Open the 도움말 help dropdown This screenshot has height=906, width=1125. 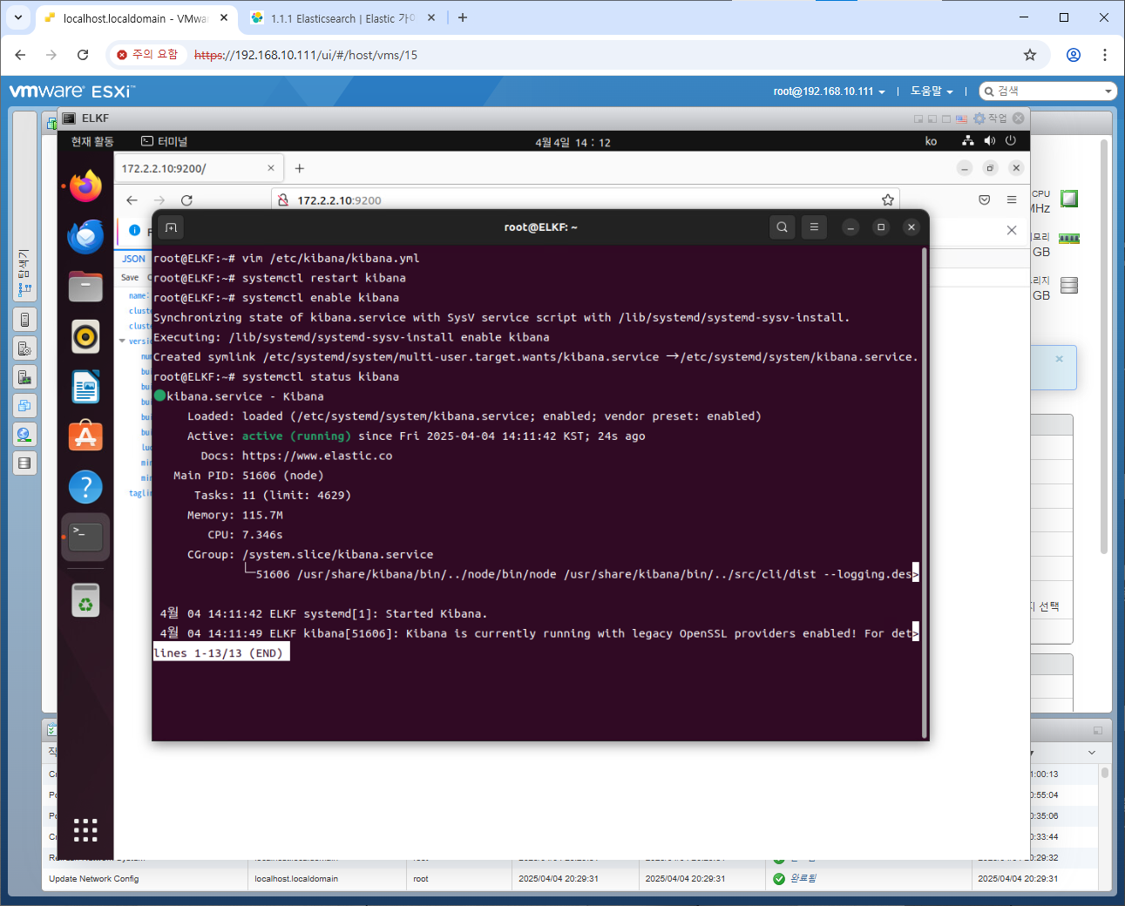click(932, 91)
